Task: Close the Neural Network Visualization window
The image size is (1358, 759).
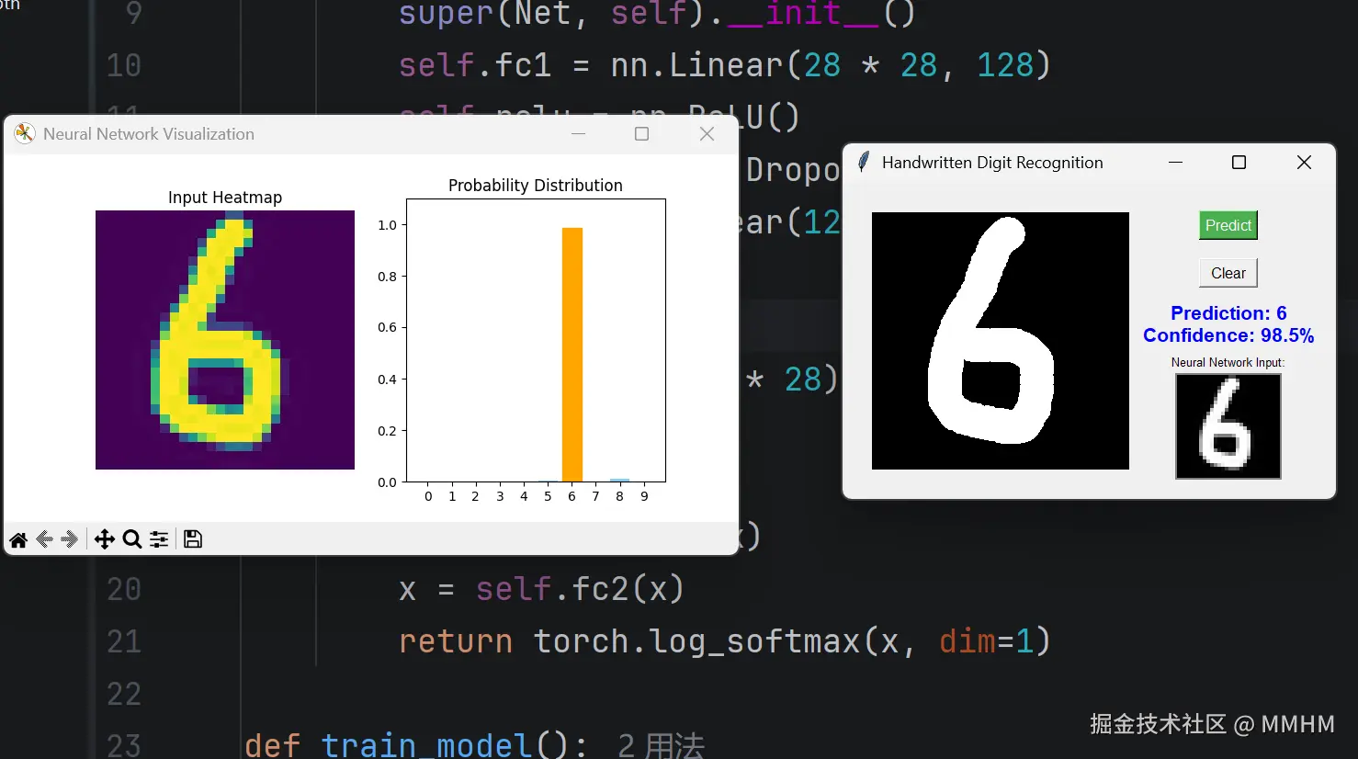Action: point(707,134)
